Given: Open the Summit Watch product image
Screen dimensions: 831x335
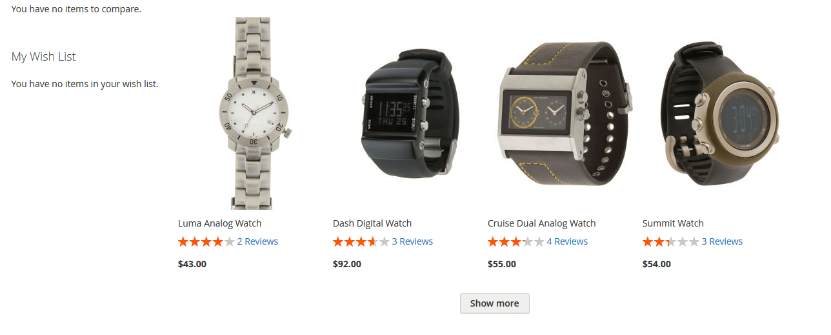Looking at the screenshot, I should click(719, 114).
